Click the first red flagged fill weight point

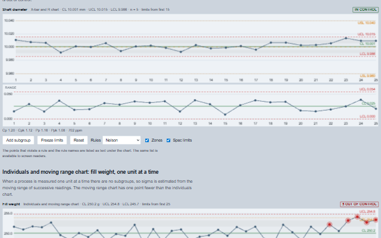(x=329, y=225)
